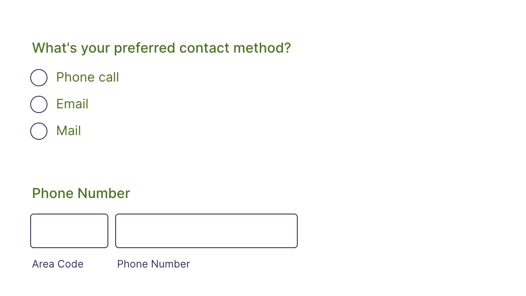Choose the Email radio button
The image size is (526, 296).
pos(39,104)
